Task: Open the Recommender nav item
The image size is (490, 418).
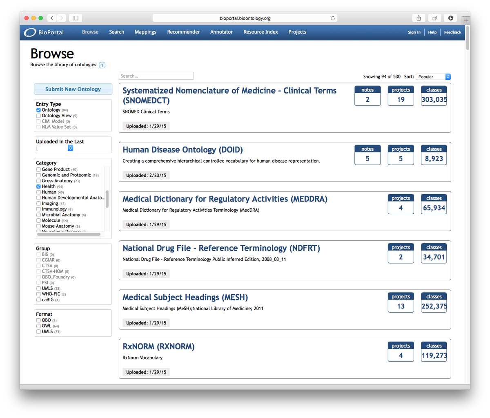Action: tap(183, 32)
